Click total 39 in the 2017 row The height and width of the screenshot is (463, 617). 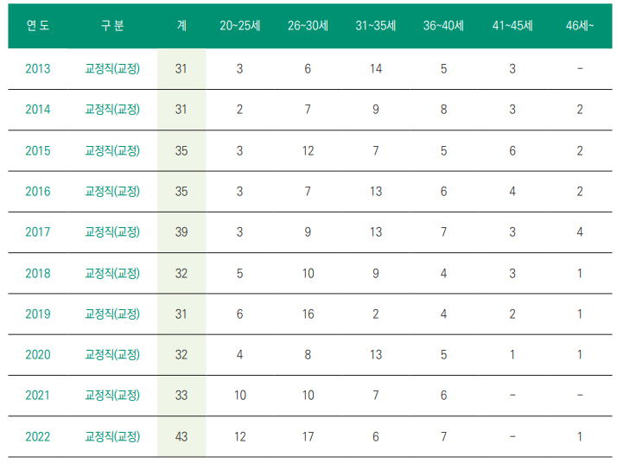pos(181,232)
